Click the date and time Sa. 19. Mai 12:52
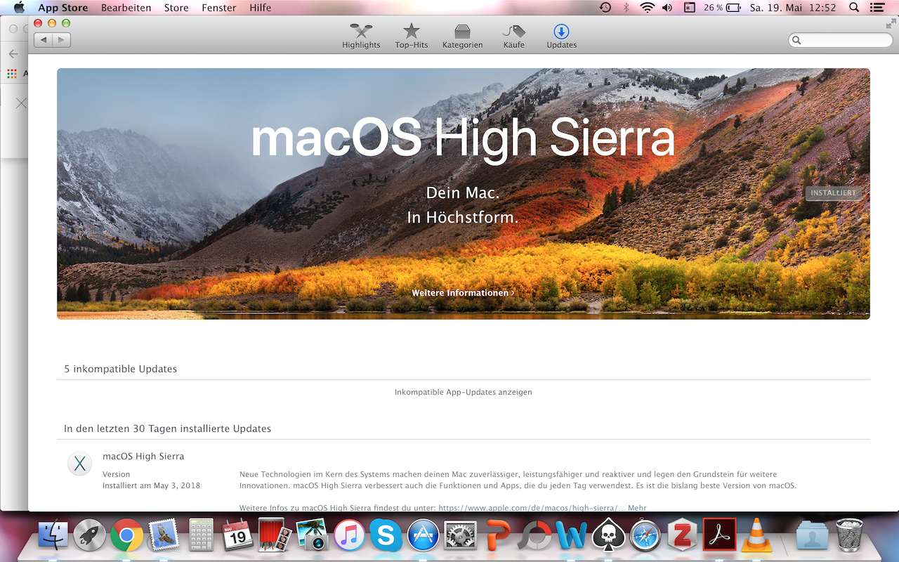Viewport: 899px width, 562px height. tap(793, 8)
